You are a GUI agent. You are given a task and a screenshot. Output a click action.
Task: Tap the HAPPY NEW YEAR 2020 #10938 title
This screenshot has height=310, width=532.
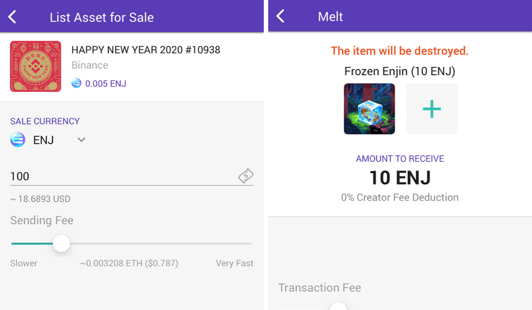tap(146, 50)
